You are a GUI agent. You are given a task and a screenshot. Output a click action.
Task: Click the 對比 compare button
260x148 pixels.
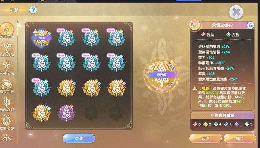coord(194,25)
